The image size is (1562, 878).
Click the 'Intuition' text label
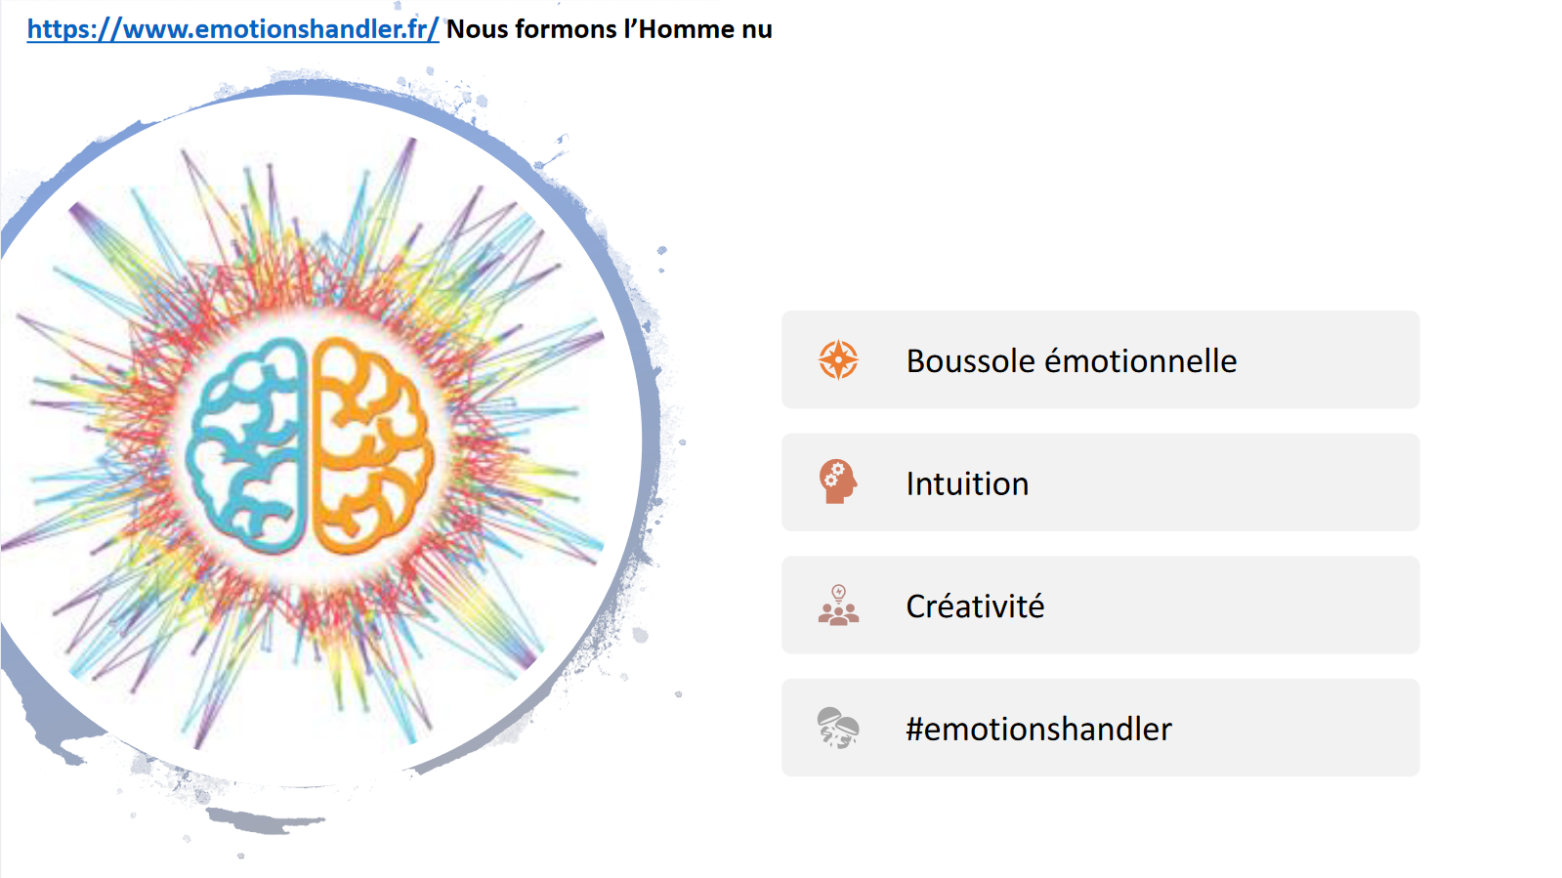967,483
